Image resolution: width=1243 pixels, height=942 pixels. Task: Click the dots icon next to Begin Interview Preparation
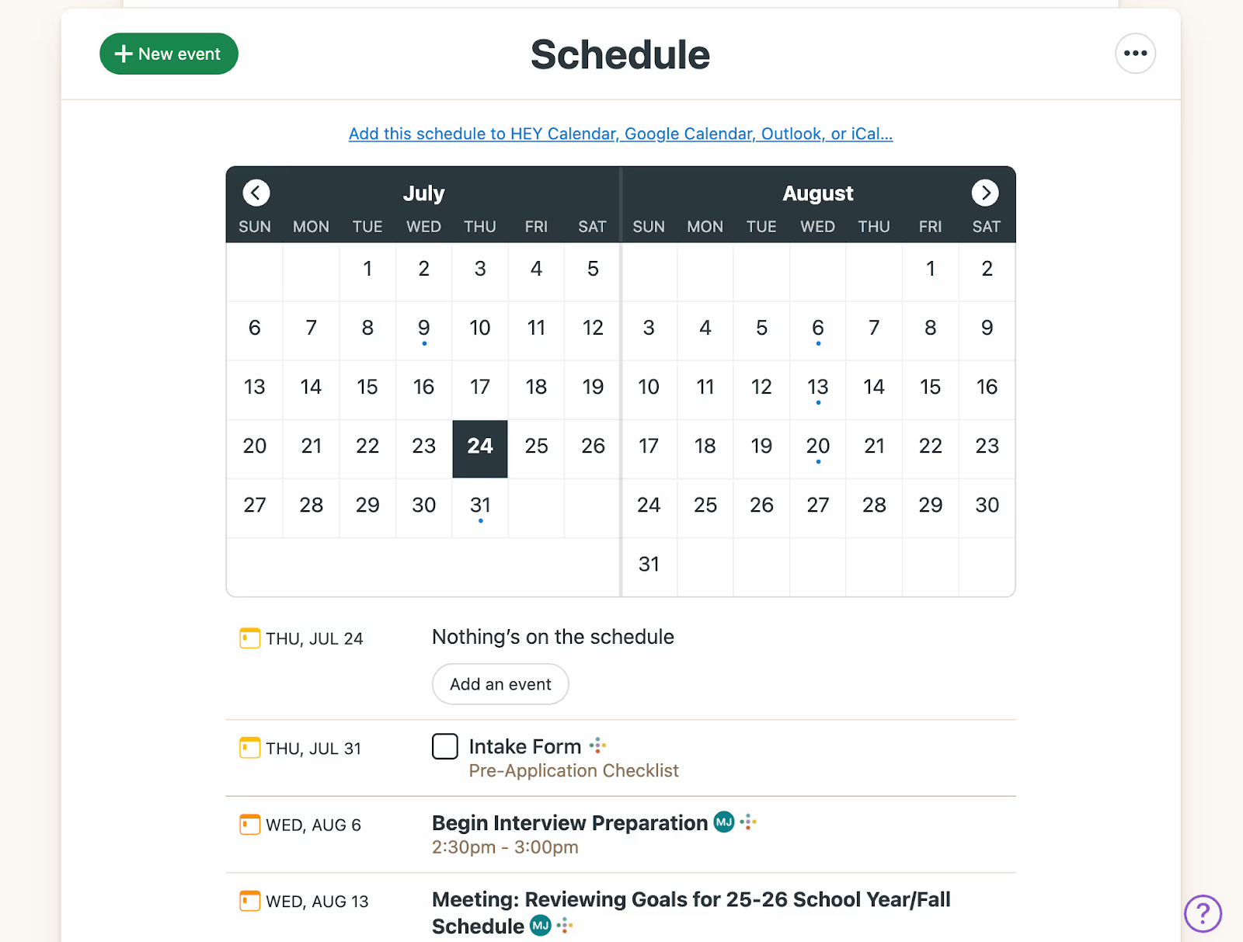click(x=747, y=822)
